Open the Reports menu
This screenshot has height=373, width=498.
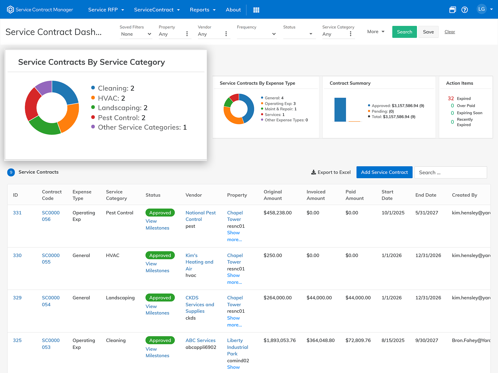[x=203, y=10]
